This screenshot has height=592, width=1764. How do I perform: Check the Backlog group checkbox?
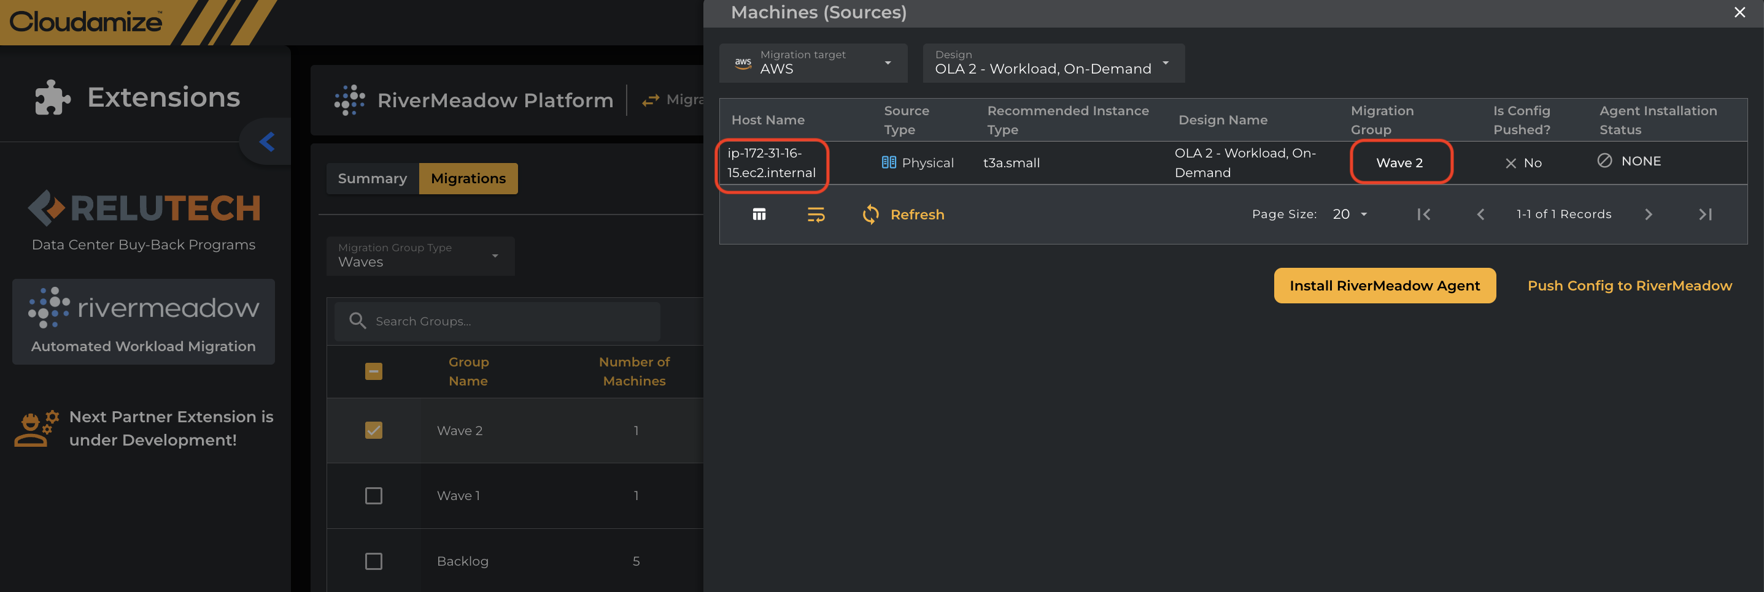pos(374,561)
